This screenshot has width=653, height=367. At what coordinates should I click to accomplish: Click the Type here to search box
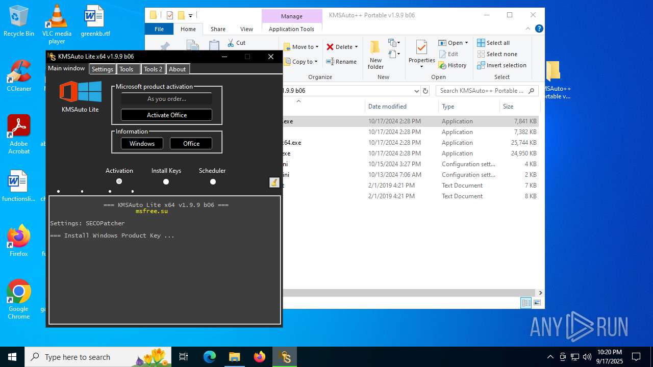tap(97, 357)
